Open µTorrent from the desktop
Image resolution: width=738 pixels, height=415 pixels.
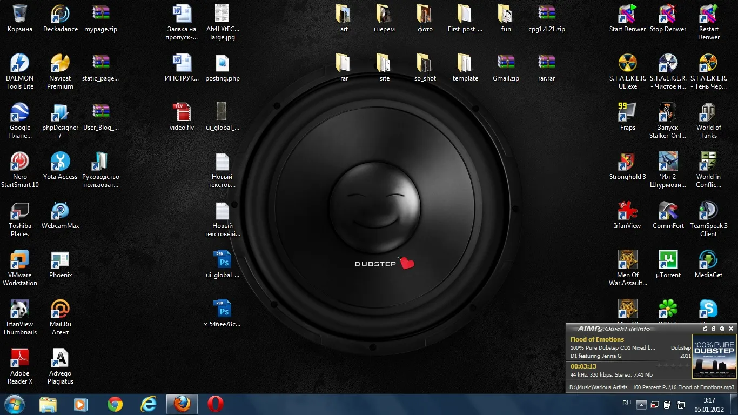[x=668, y=264]
